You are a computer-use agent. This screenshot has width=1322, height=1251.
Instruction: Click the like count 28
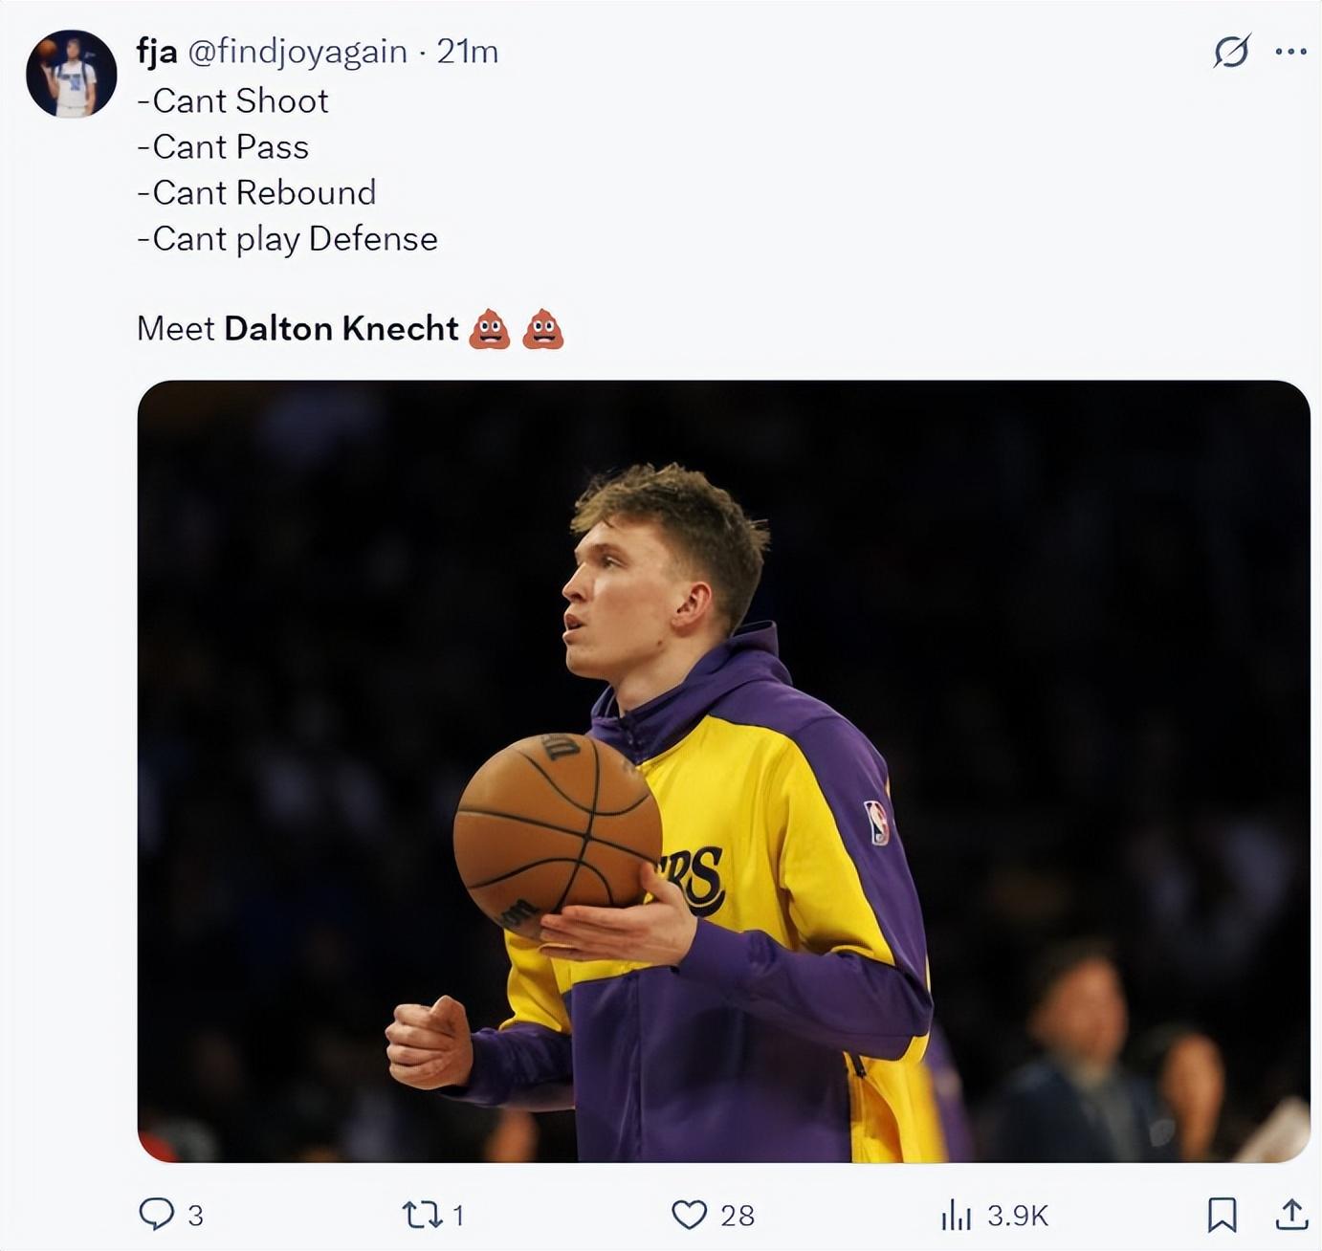[738, 1216]
